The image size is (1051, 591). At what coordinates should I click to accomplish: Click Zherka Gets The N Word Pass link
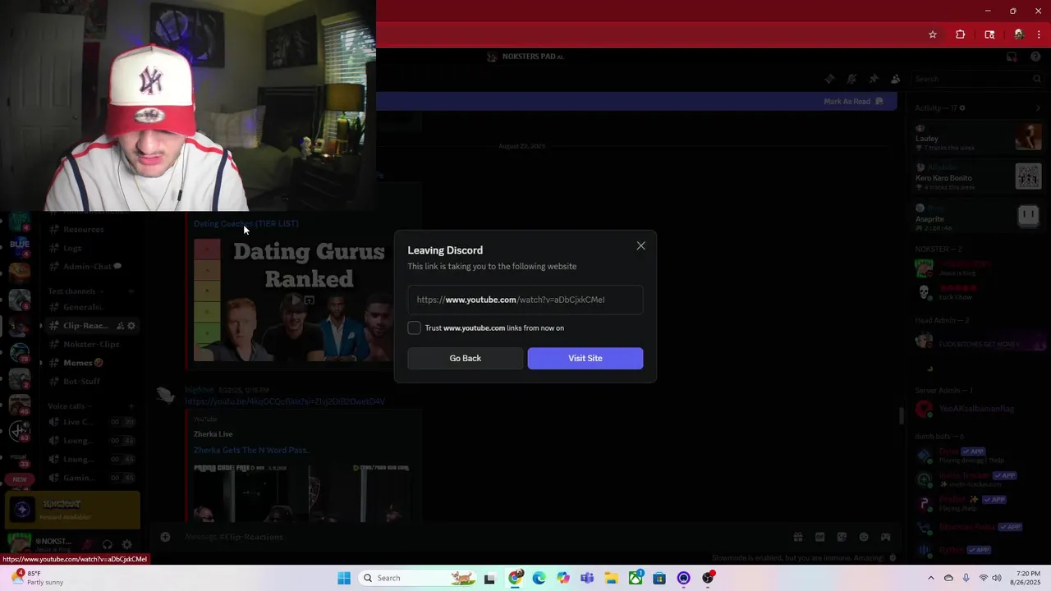point(251,450)
